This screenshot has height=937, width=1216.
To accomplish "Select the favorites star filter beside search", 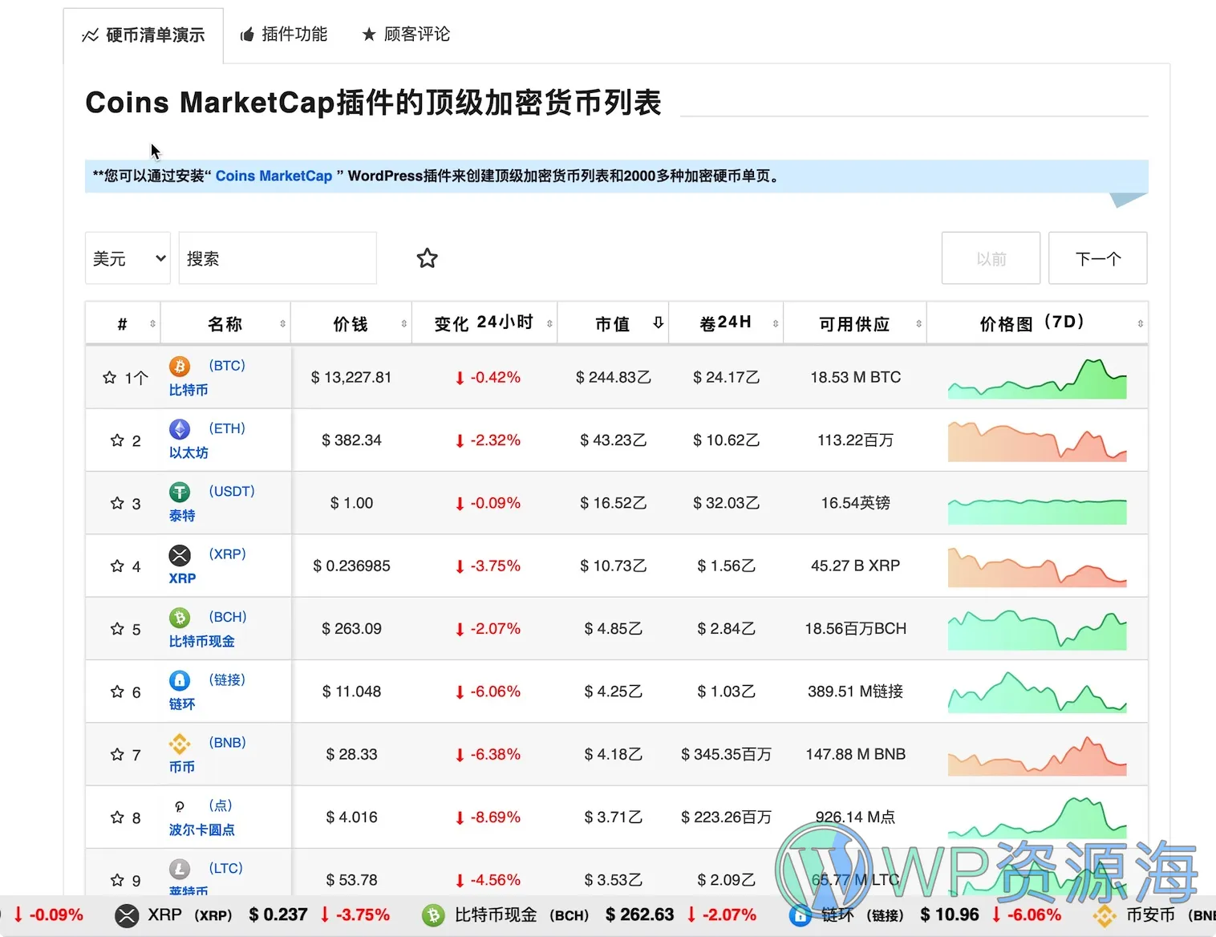I will (427, 258).
